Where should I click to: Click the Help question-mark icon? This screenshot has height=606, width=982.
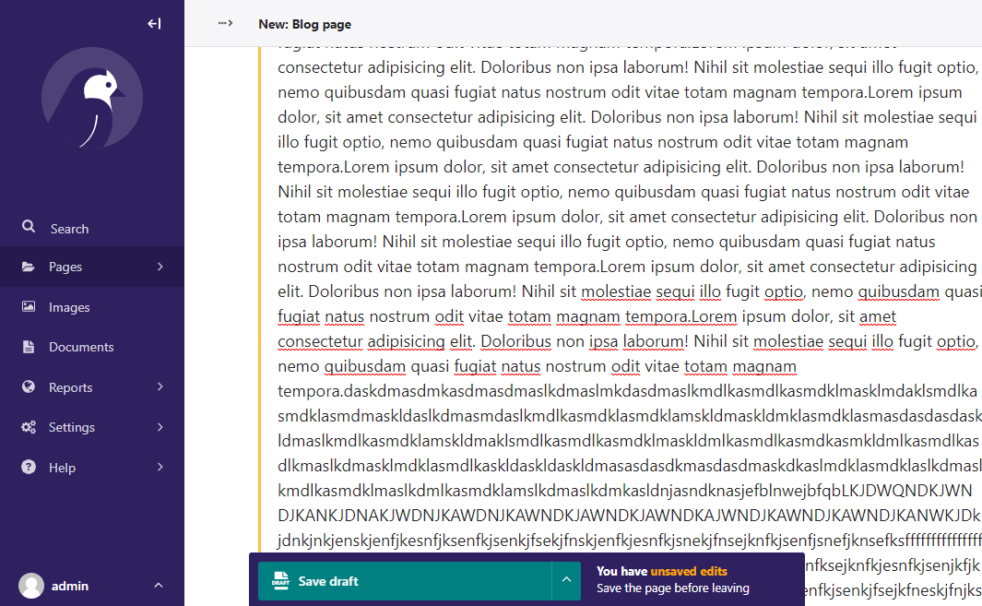pyautogui.click(x=27, y=467)
